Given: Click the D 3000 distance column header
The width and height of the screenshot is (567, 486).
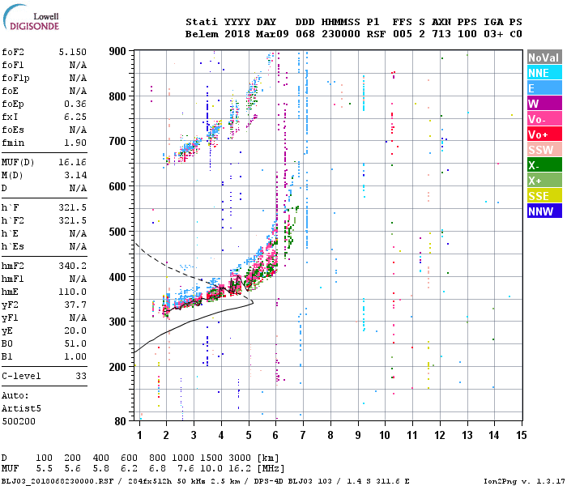Looking at the screenshot, I should [x=240, y=458].
